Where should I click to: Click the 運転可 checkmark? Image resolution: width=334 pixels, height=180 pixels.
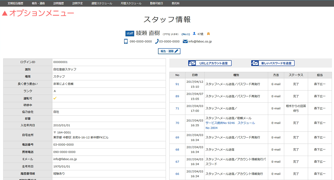(x=55, y=98)
